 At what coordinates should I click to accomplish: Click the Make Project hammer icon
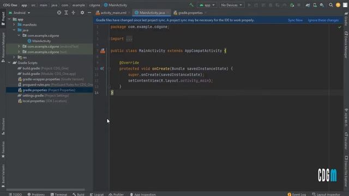tap(191, 5)
